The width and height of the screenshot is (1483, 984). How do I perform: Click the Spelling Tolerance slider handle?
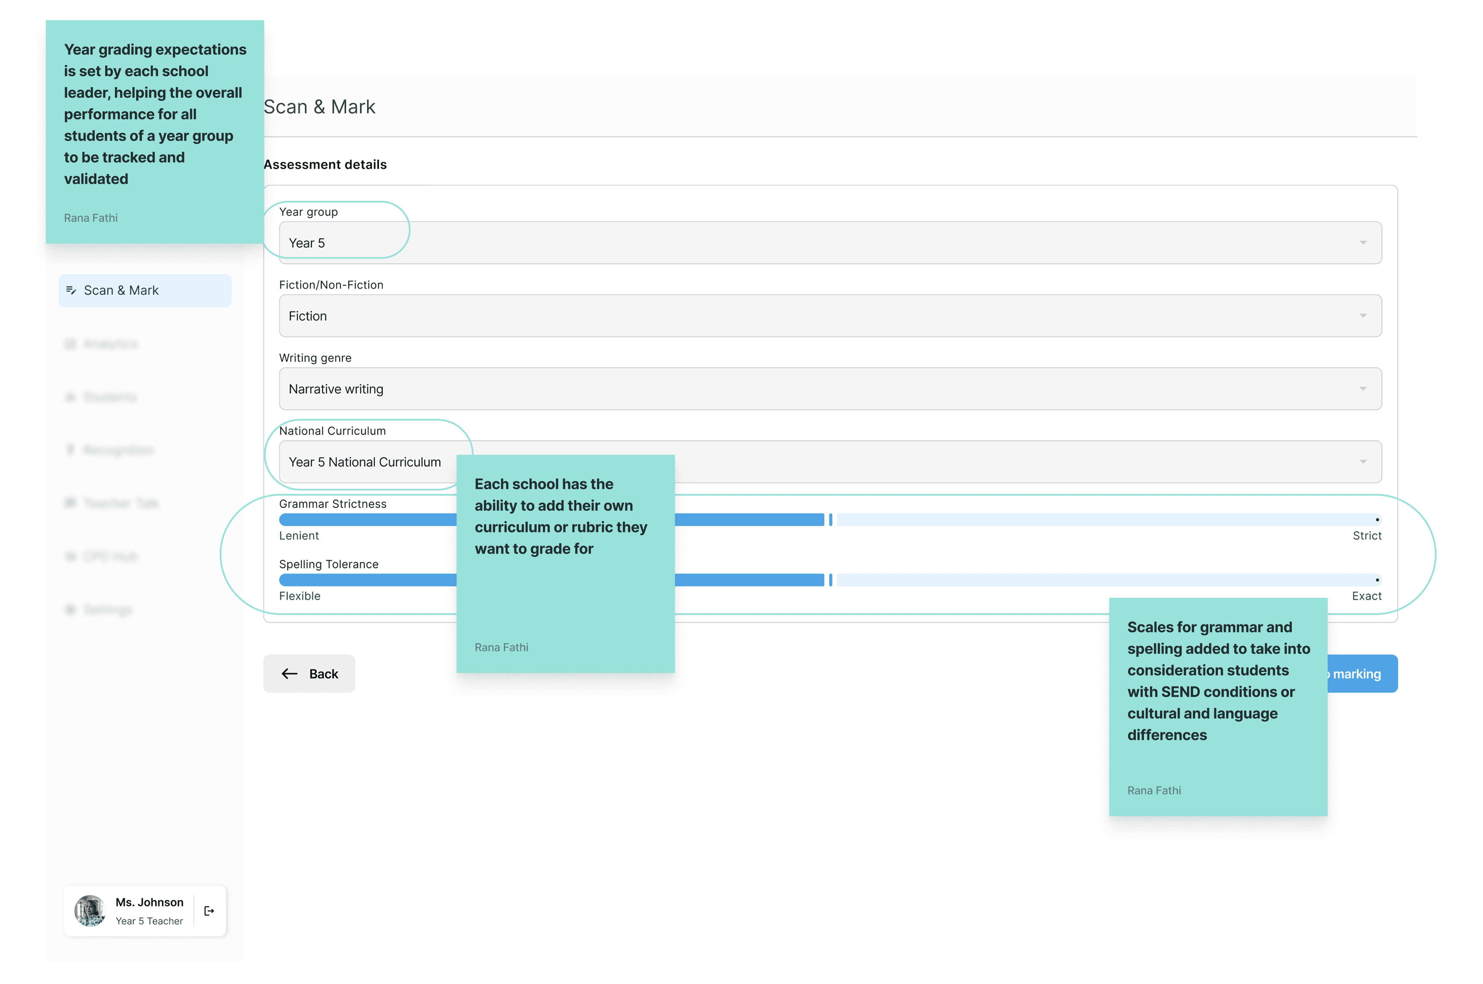pyautogui.click(x=830, y=580)
